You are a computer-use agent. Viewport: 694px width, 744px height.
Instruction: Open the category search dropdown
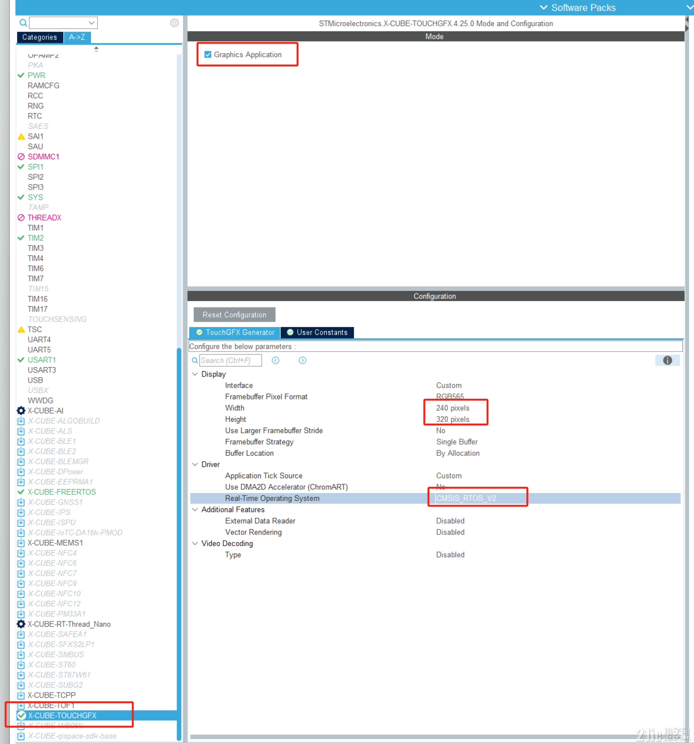click(x=91, y=23)
